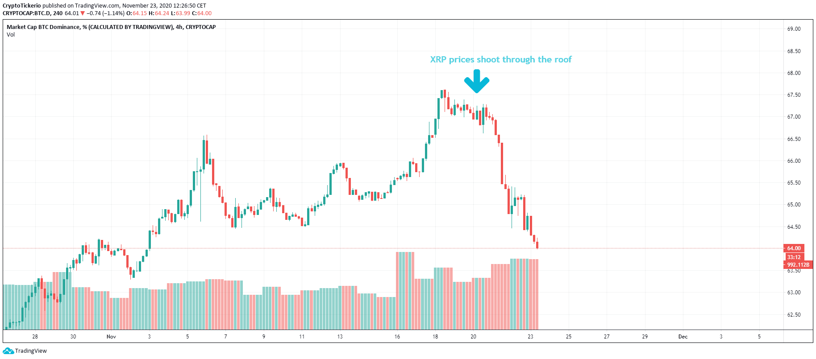Click the 69.00 price axis label
This screenshot has width=816, height=359.
[x=794, y=29]
